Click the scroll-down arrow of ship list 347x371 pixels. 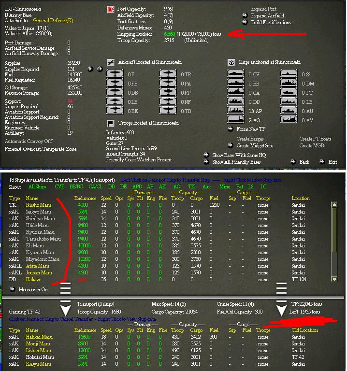tap(334, 279)
